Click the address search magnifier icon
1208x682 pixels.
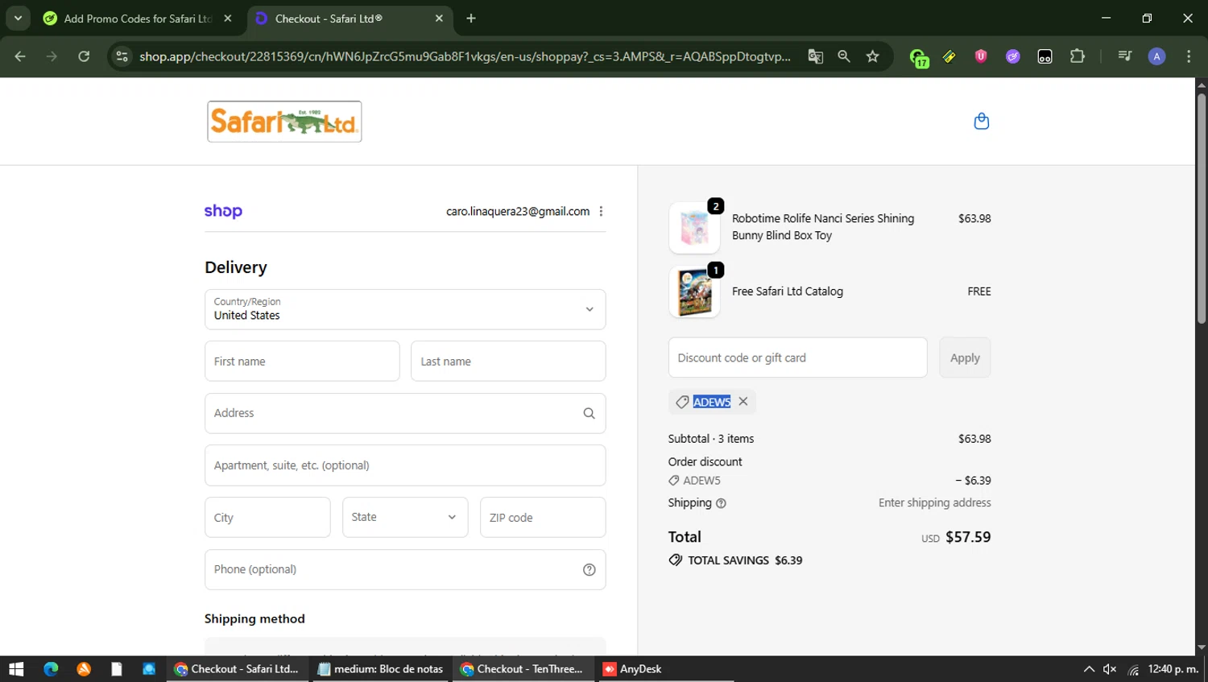(589, 413)
